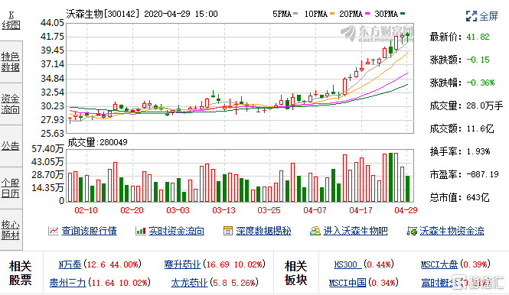This screenshot has width=509, height=295.
Task: Open the 深度数据揭秘 link
Action: 263,231
